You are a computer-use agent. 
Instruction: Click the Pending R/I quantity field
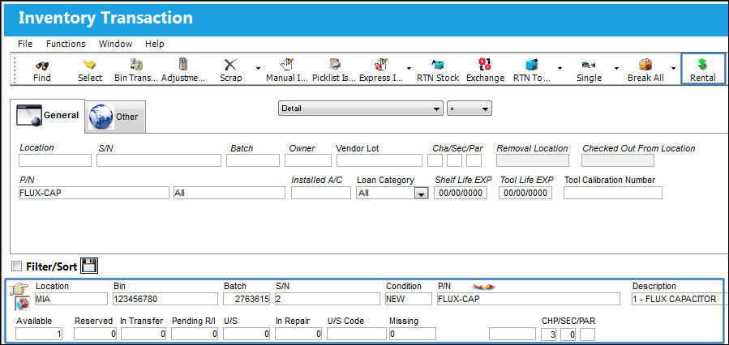click(195, 334)
